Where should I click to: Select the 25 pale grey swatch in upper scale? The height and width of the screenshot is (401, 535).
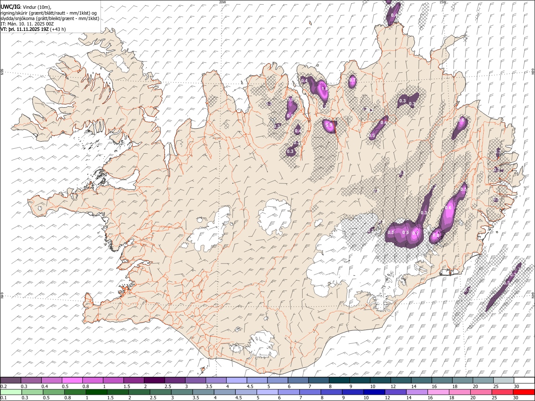[503, 380]
